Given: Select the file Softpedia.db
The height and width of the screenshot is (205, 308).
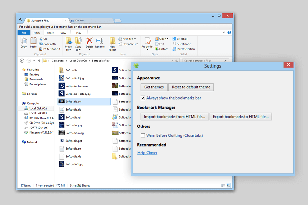Looking at the screenshot, I should click(70, 109).
